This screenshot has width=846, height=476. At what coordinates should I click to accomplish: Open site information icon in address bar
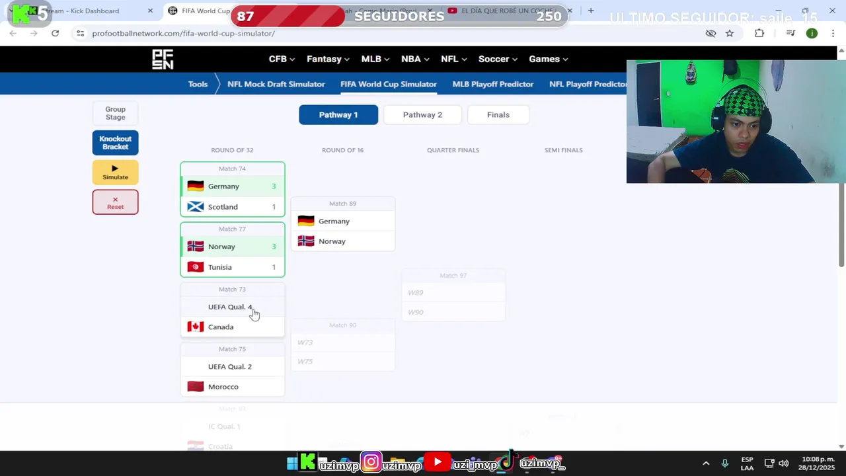pos(80,33)
